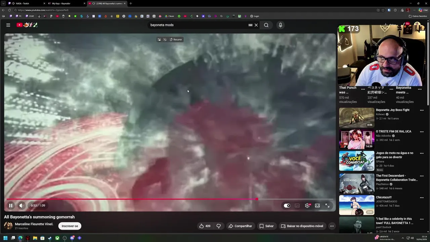Open options for 'Jogos de moto na água'

[x=422, y=153]
